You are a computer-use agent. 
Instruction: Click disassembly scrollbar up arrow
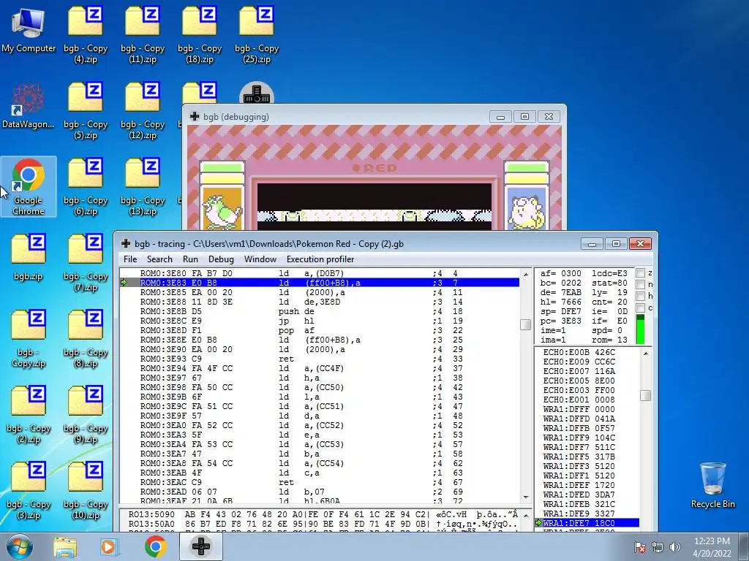click(525, 275)
